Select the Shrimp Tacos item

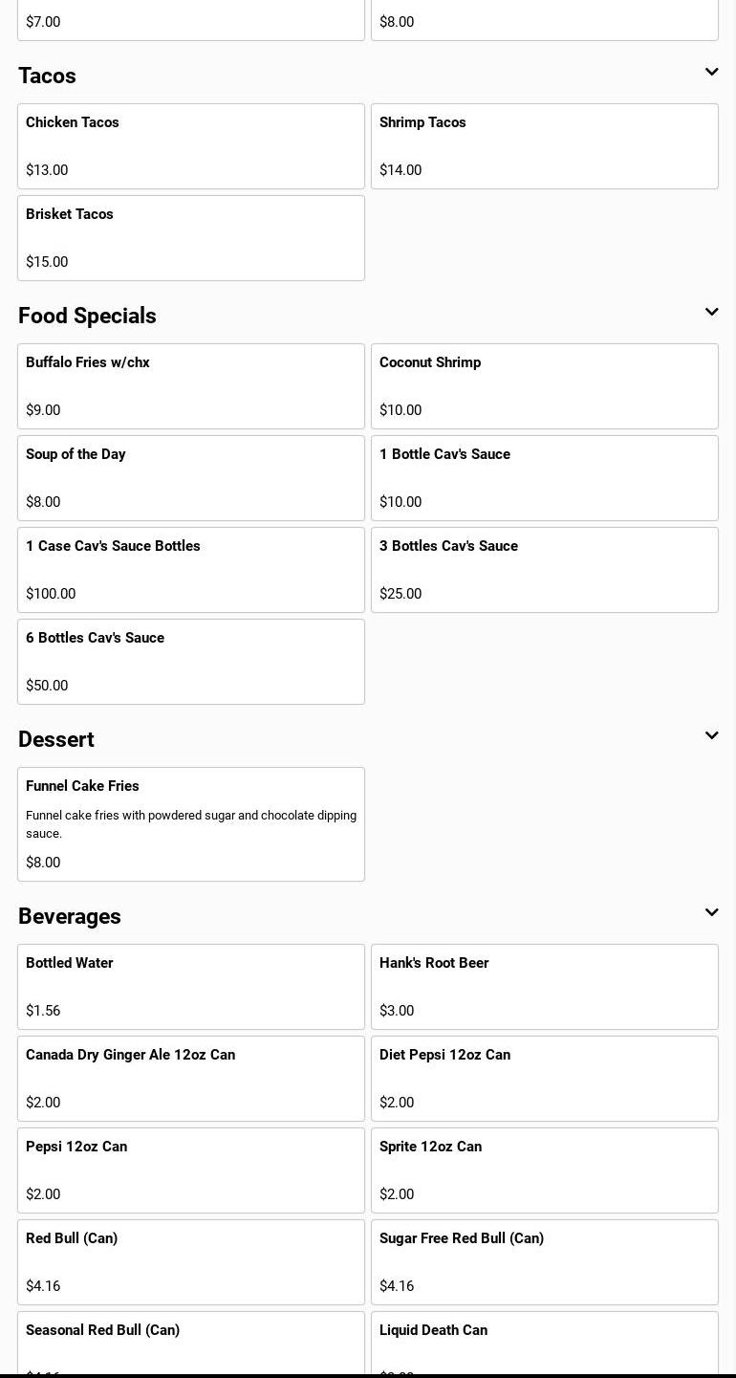point(544,146)
